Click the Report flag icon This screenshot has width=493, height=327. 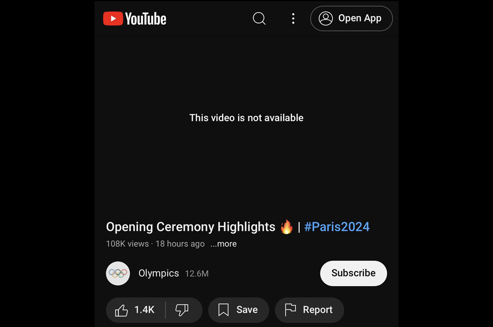pos(290,310)
